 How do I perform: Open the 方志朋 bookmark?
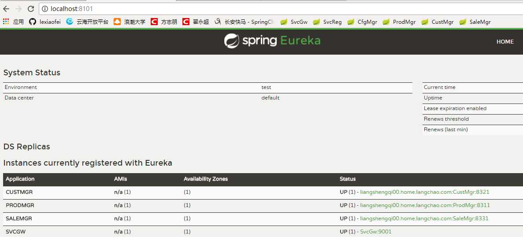(164, 22)
